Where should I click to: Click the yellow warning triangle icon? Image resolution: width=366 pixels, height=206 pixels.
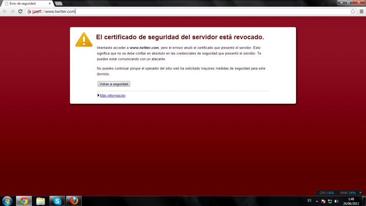coord(84,40)
